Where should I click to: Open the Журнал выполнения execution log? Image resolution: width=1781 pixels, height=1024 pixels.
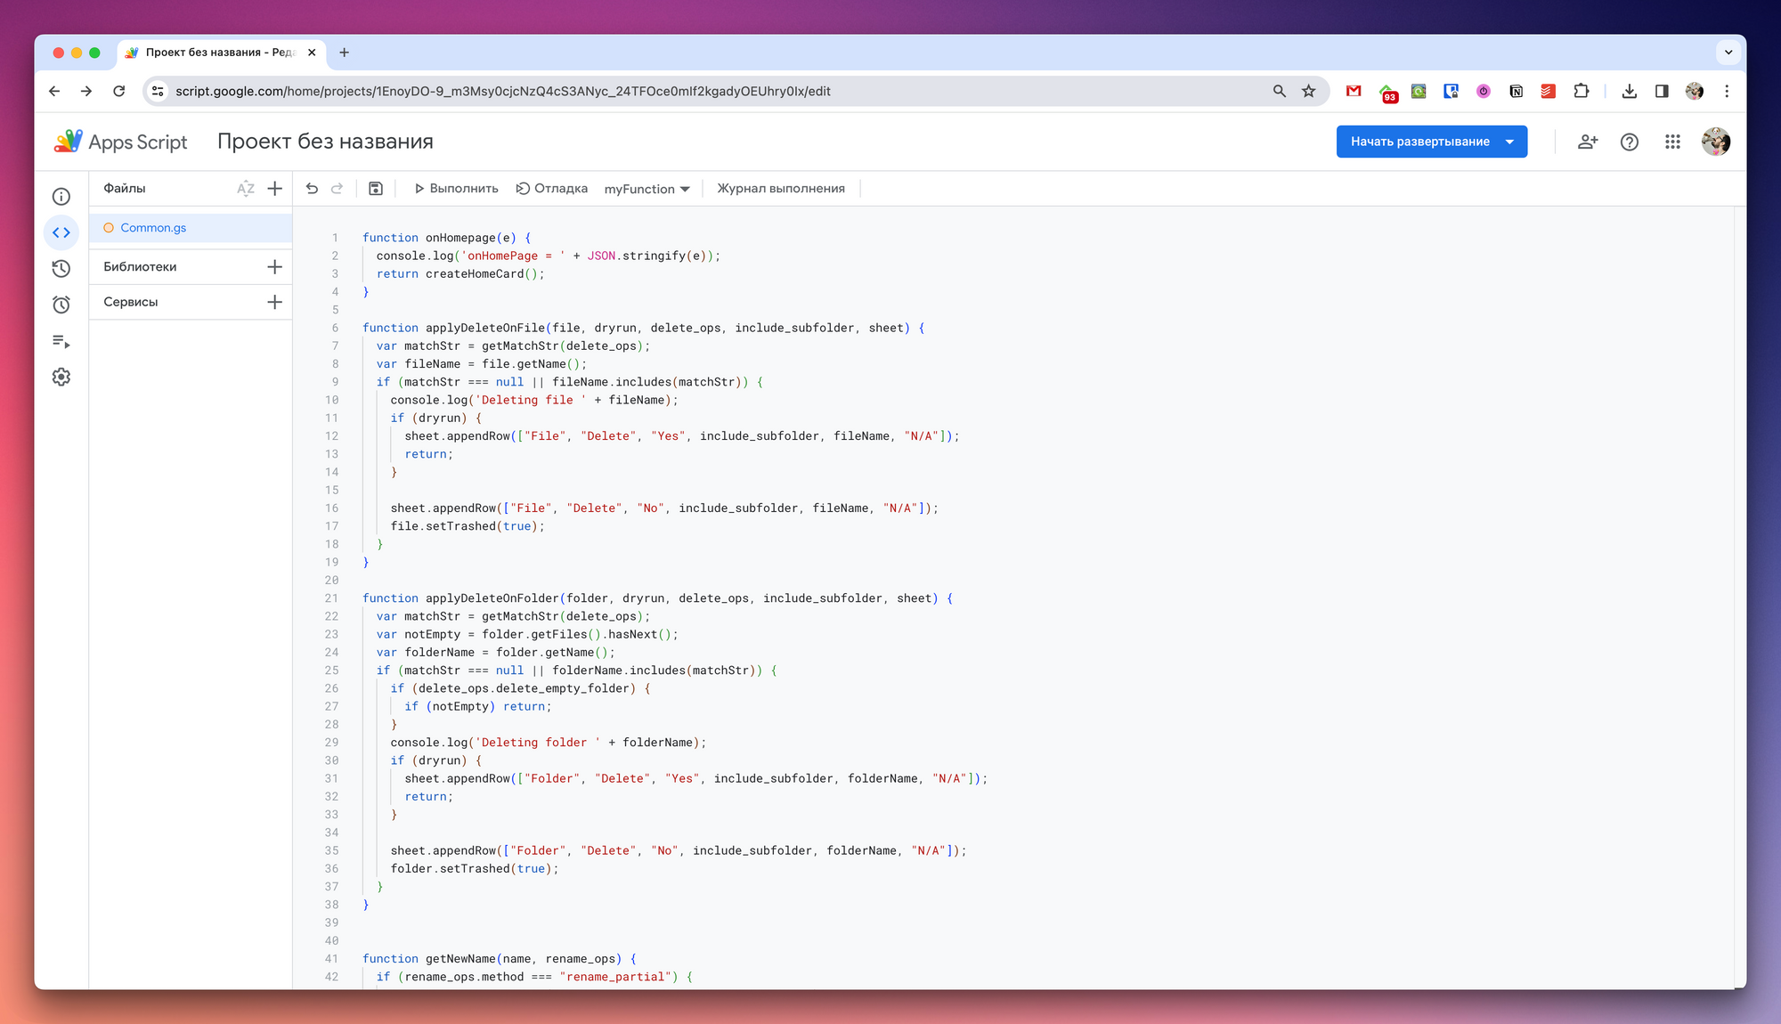(780, 188)
